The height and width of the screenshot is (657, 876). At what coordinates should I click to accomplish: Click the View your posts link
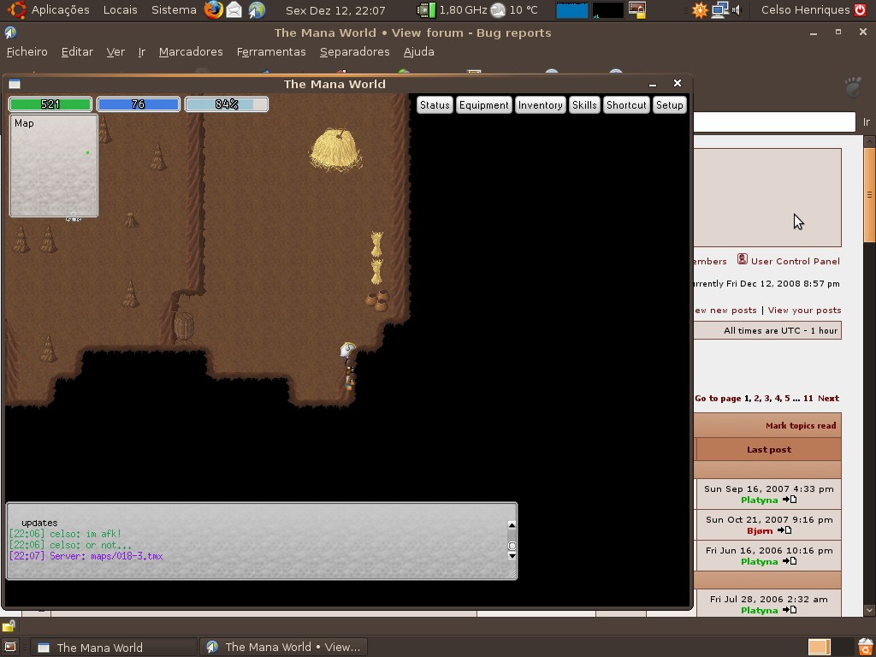(804, 310)
